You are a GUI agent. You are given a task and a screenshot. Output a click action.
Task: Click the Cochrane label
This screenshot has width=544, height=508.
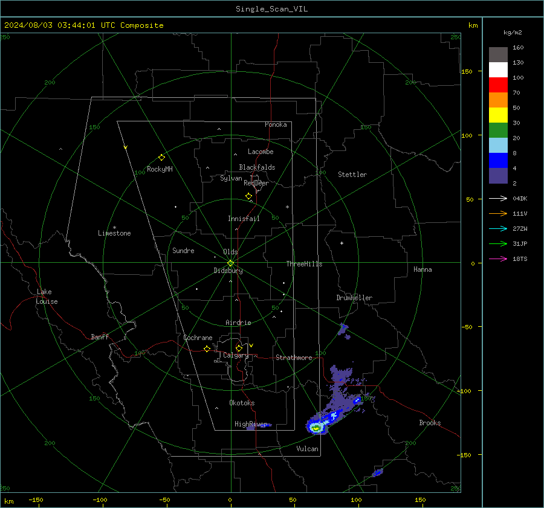(198, 338)
